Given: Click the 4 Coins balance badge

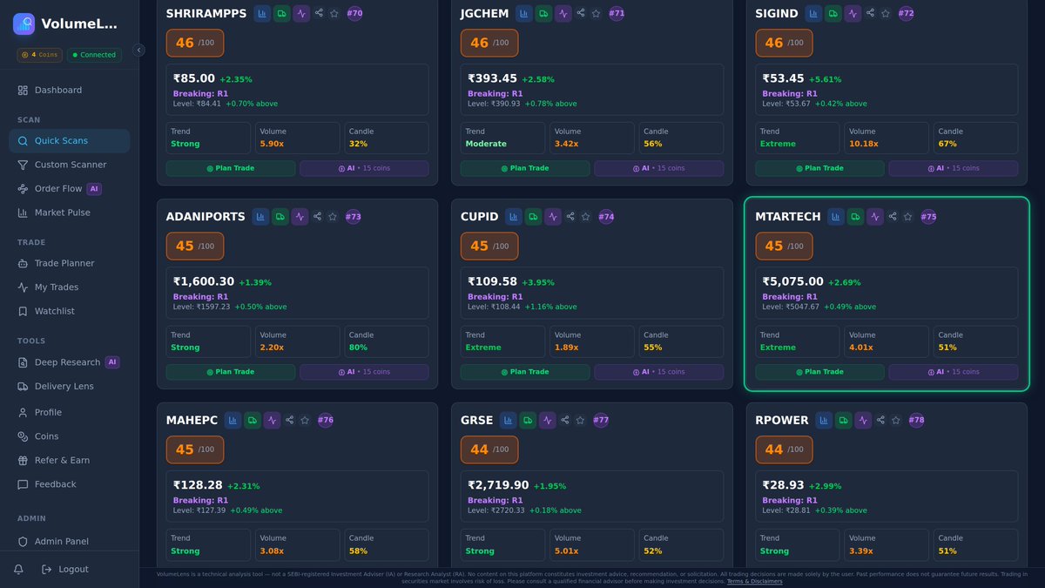Looking at the screenshot, I should point(39,54).
